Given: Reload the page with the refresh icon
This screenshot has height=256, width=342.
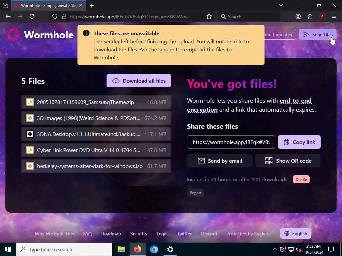Looking at the screenshot, I should click(32, 17).
